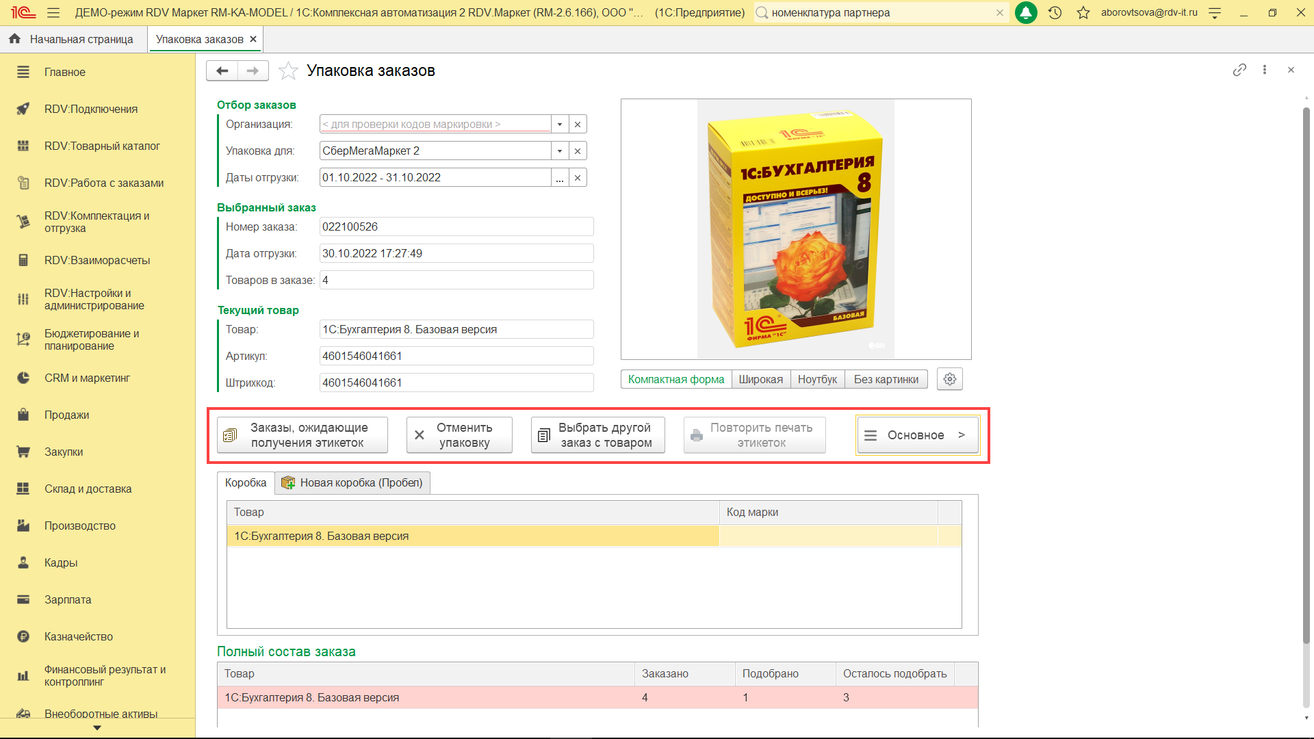
Task: Add Упаковка заказов page to favorites
Action: pyautogui.click(x=288, y=70)
